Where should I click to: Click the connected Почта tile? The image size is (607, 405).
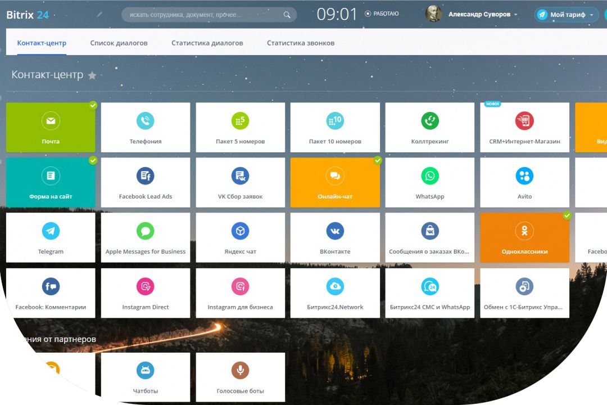51,127
